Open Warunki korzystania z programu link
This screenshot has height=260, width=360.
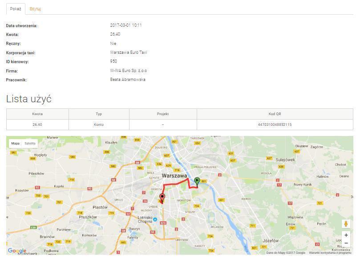point(330,252)
